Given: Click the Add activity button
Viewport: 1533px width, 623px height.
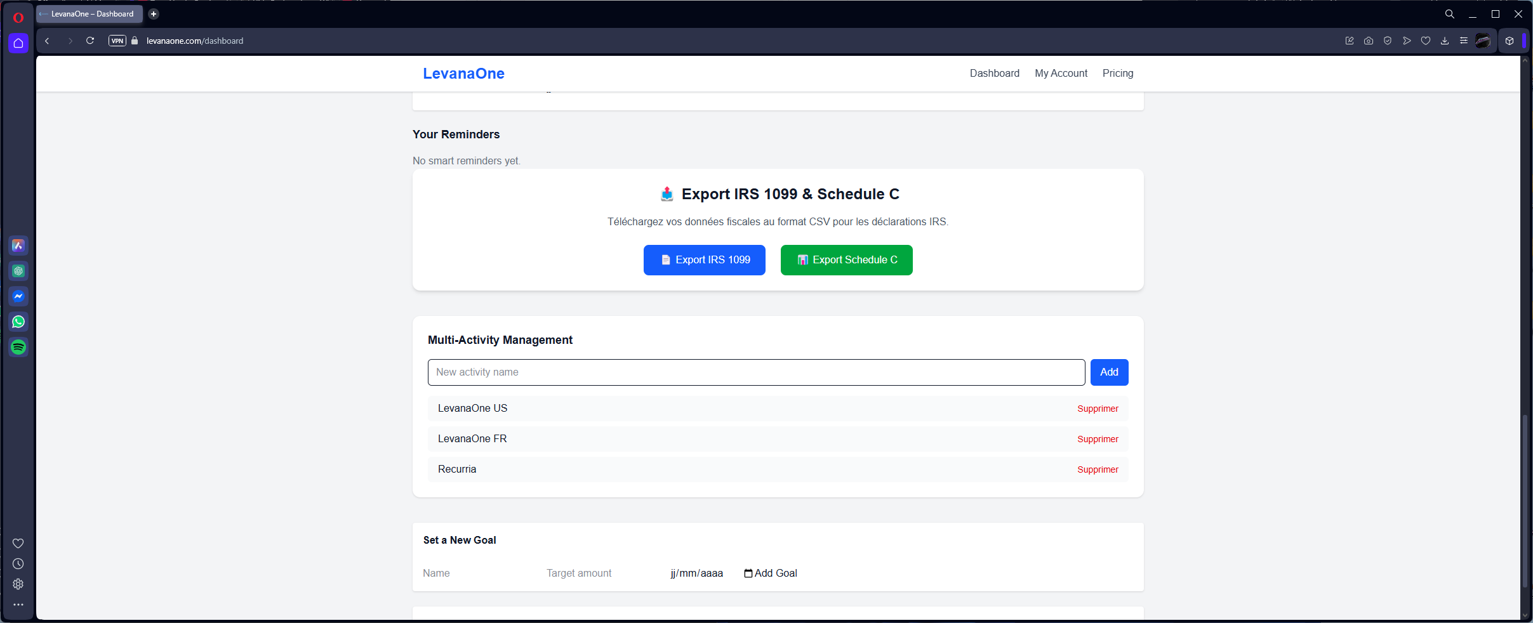Looking at the screenshot, I should (x=1110, y=372).
